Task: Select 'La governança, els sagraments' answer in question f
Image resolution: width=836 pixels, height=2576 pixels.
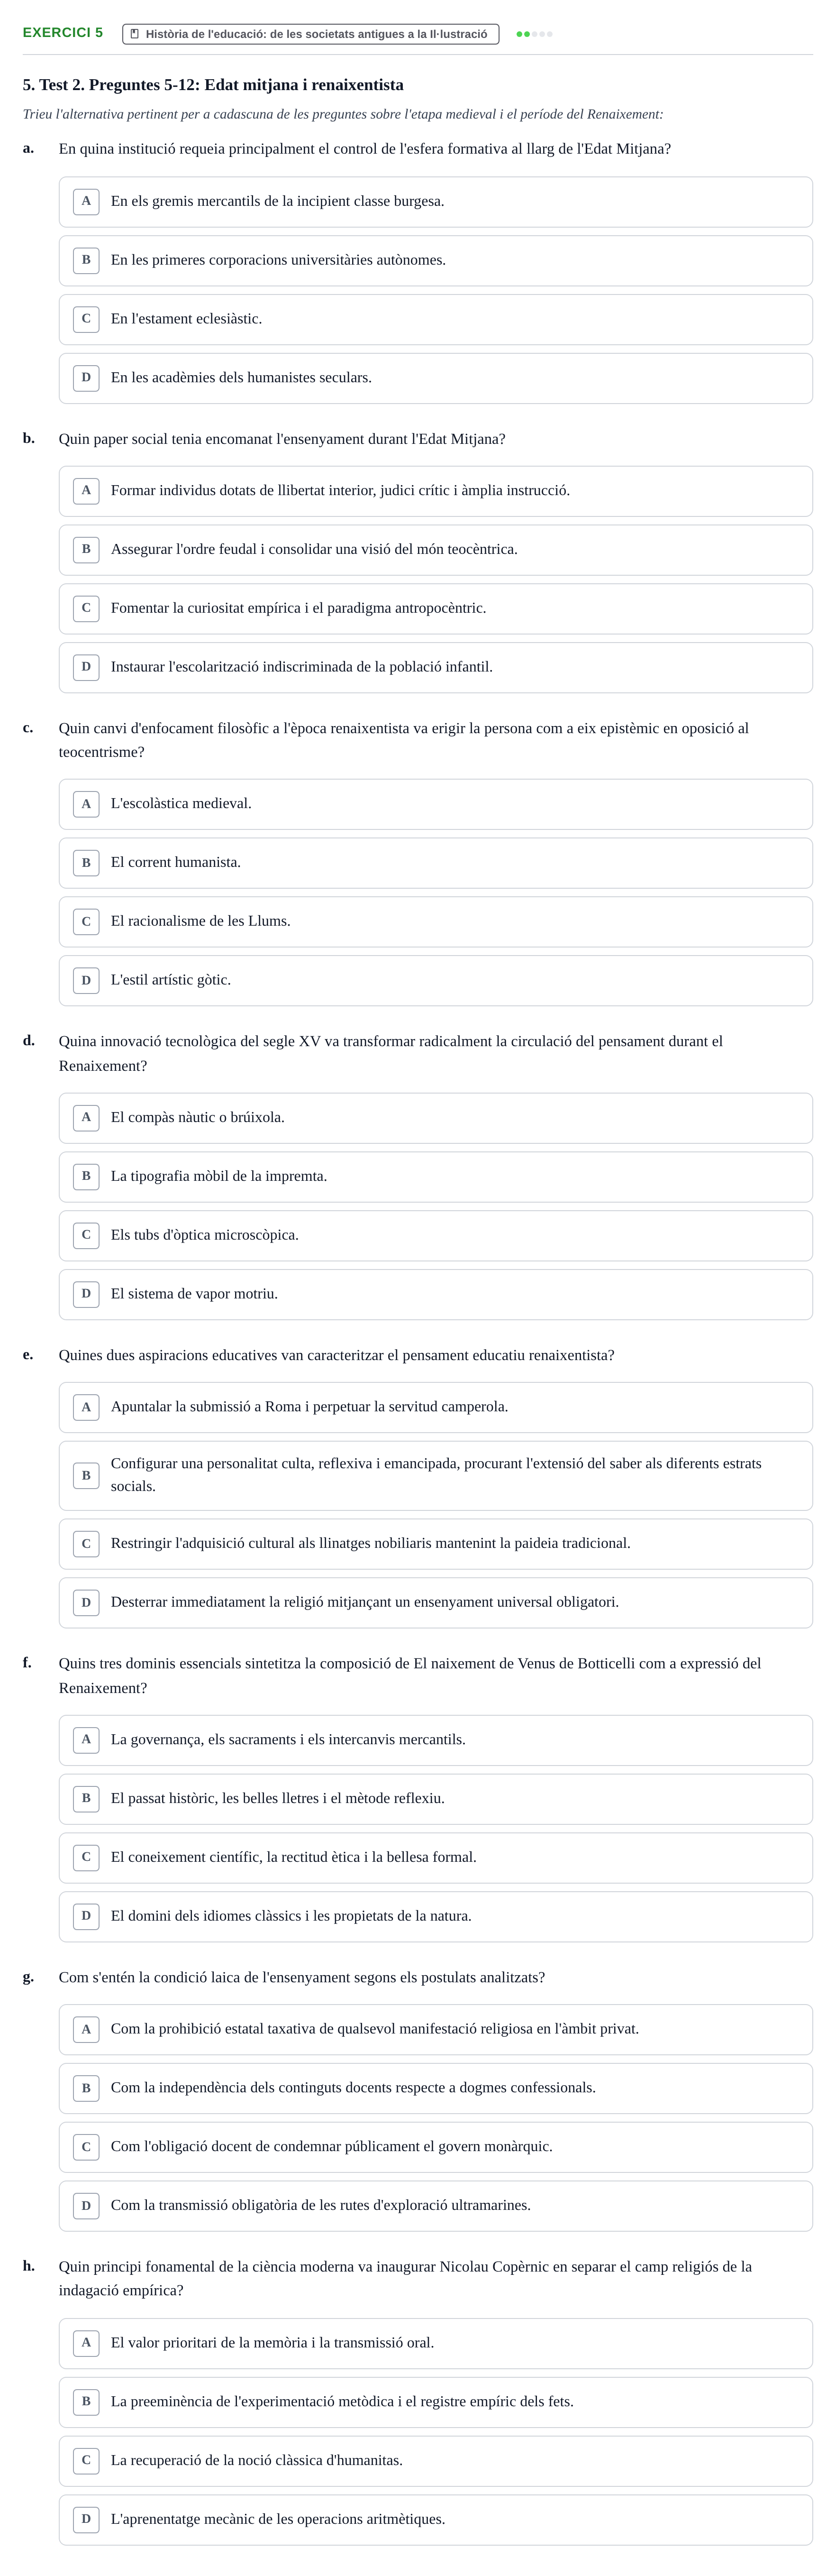Action: [x=436, y=1740]
